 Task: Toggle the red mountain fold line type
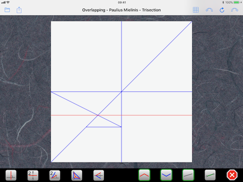(144, 175)
